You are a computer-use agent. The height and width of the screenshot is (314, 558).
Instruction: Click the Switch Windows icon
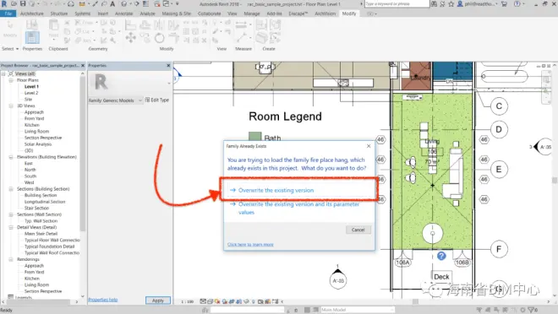pyautogui.click(x=167, y=4)
